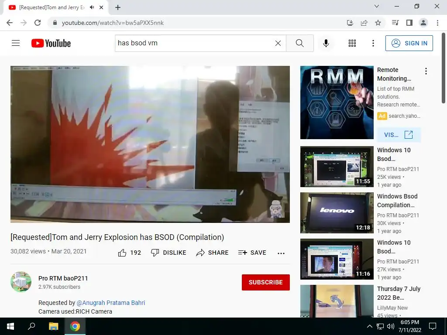Open a new tab with the plus
Screen dimensions: 447x335
point(118,7)
